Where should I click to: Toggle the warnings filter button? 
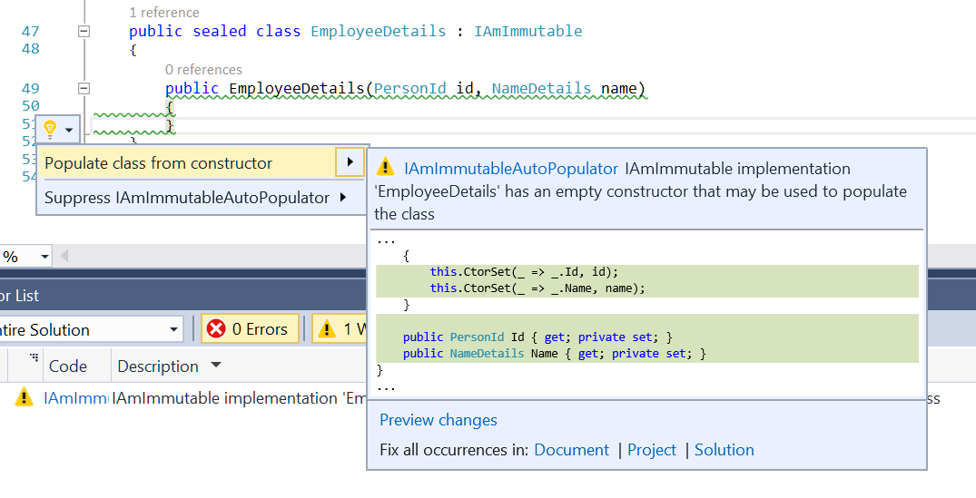339,329
